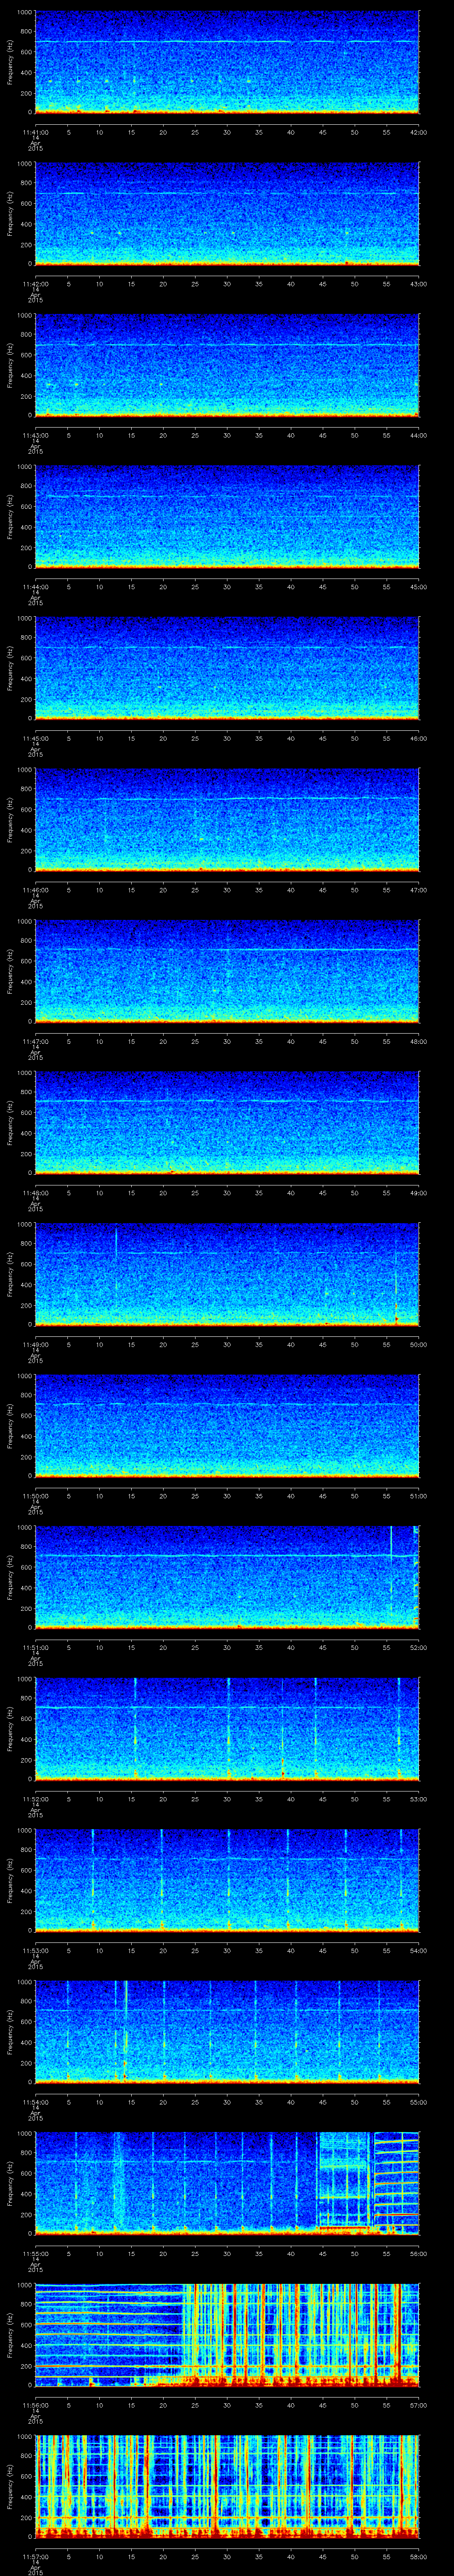Image resolution: width=454 pixels, height=2576 pixels.
Task: Click the 30-second tick label under the 11:45:00 panel
Action: [x=227, y=738]
